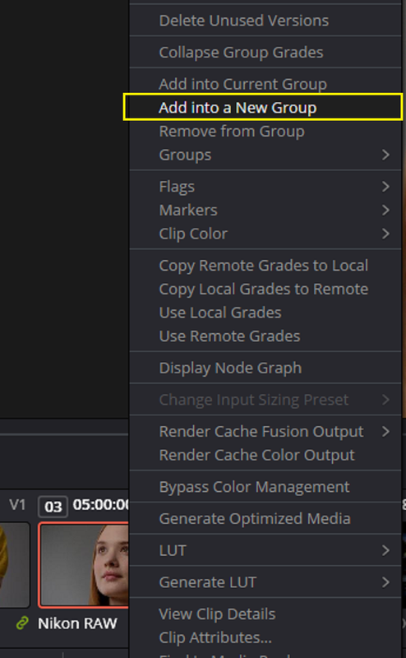Click Generate Optimized Media

pyautogui.click(x=265, y=519)
